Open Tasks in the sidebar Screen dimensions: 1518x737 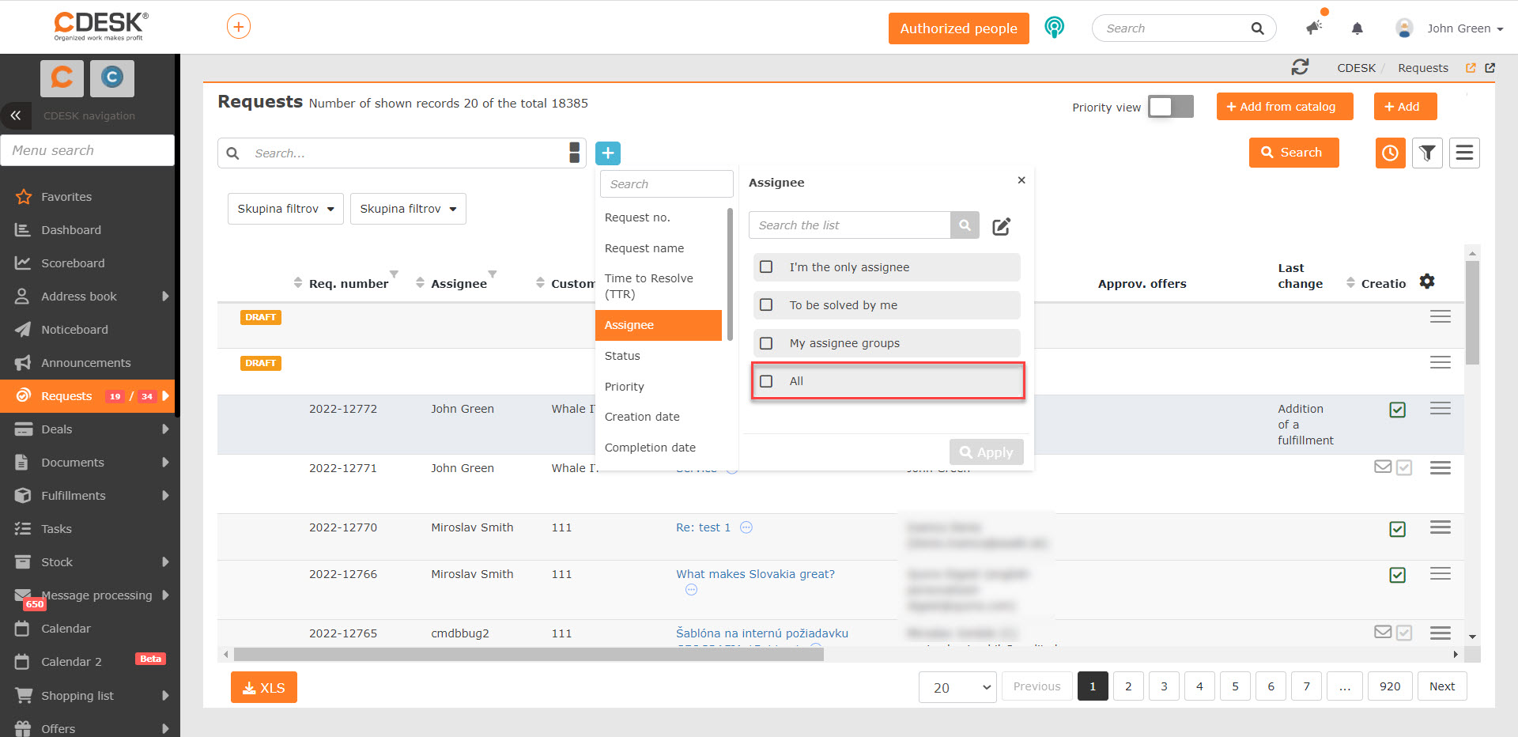[x=56, y=529]
